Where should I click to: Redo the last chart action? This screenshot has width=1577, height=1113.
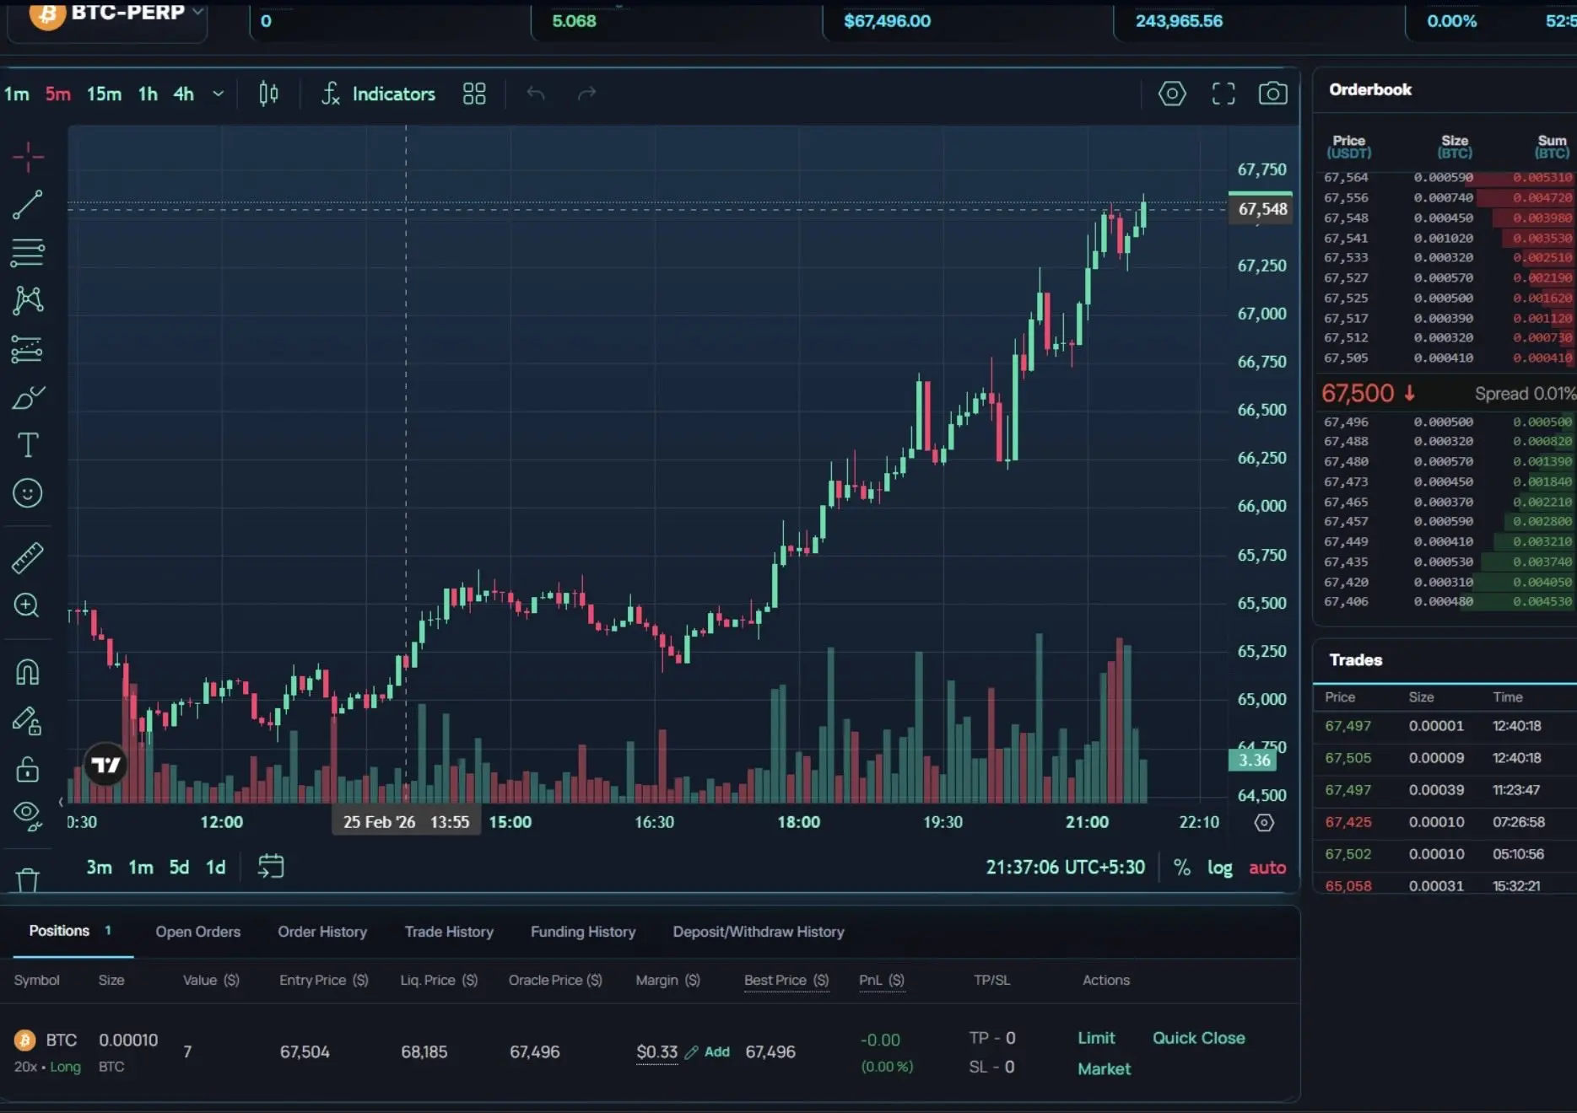[x=586, y=94]
